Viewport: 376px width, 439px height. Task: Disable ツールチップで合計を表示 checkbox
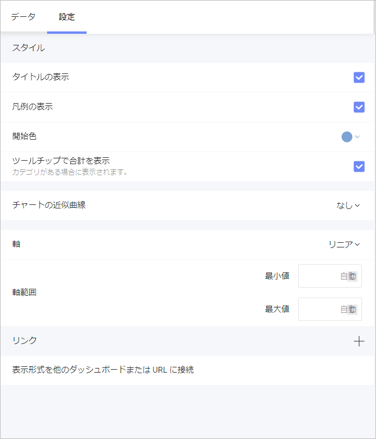359,167
